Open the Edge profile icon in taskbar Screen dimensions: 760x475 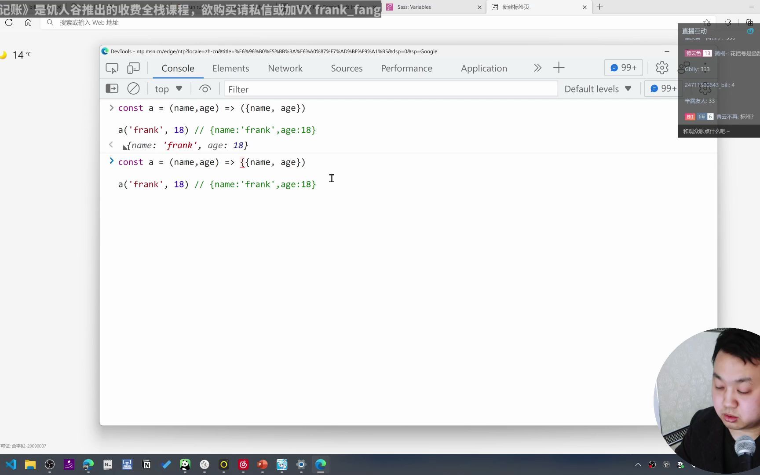pos(88,464)
